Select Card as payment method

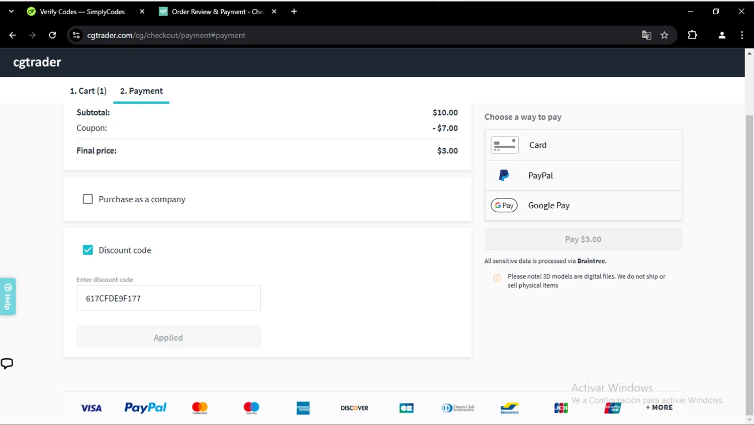pyautogui.click(x=583, y=145)
